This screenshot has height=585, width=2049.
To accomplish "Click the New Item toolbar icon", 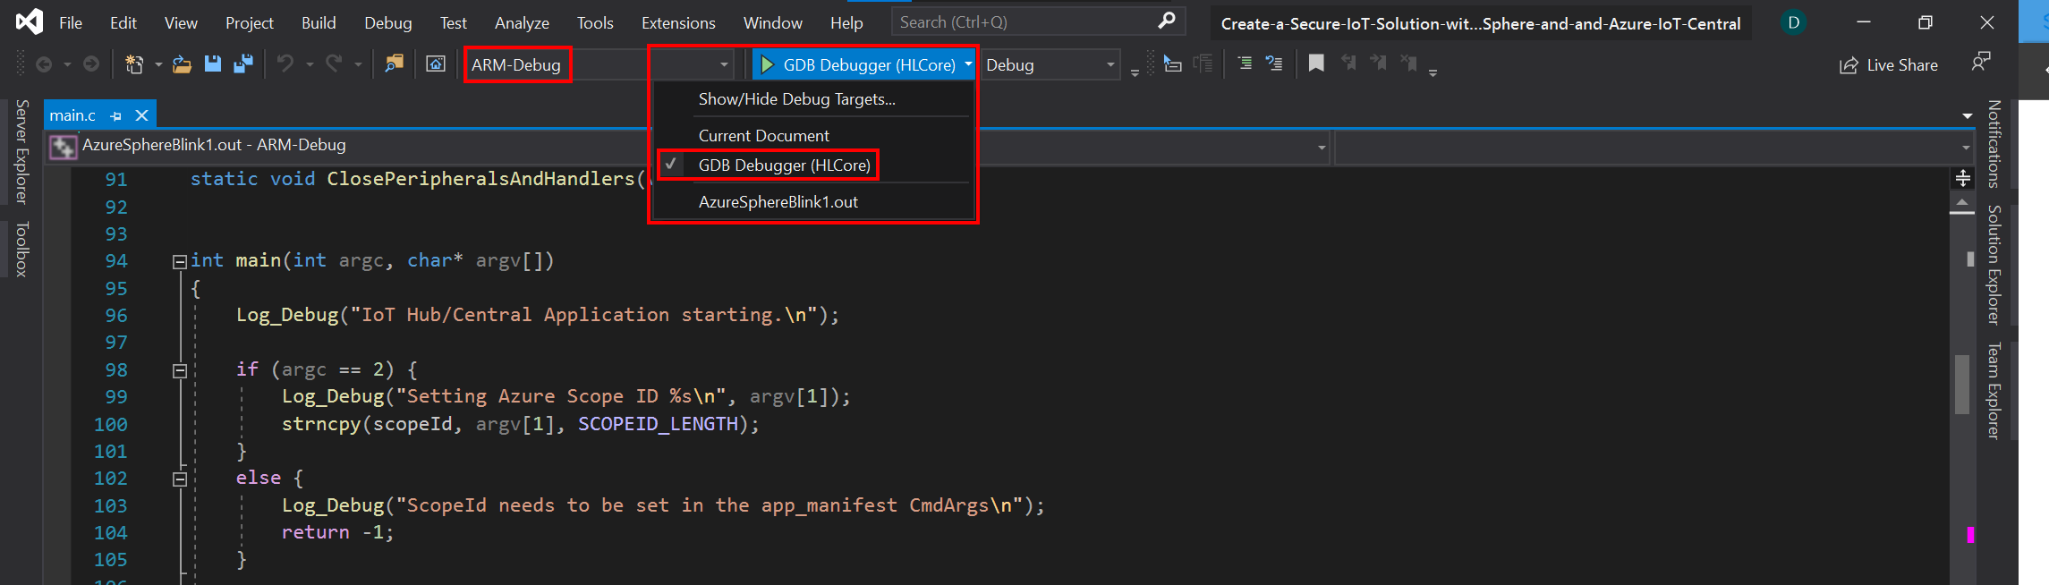I will [x=134, y=64].
